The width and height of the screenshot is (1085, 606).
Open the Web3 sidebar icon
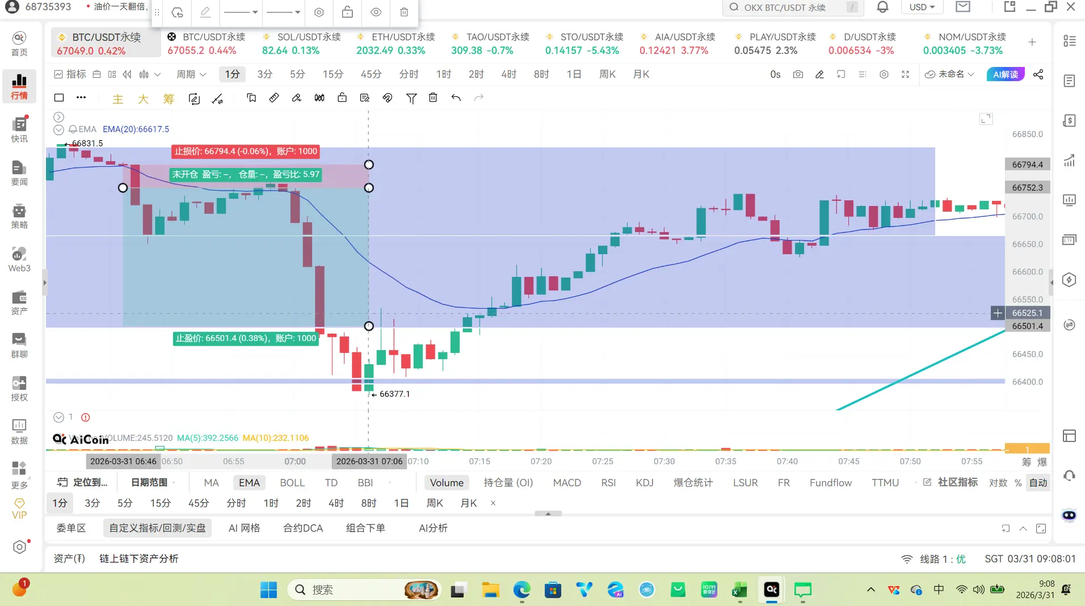click(x=19, y=259)
